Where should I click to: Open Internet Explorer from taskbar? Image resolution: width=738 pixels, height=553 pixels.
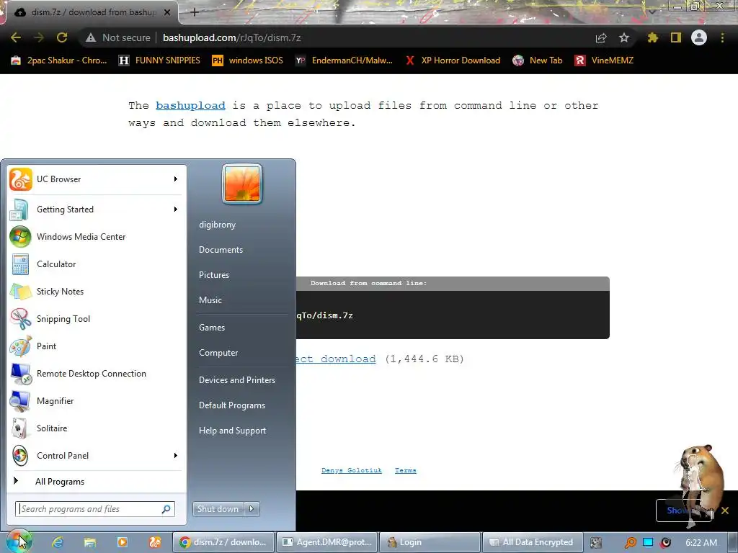click(58, 542)
